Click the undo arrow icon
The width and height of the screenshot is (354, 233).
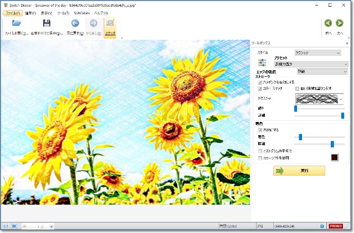click(75, 24)
